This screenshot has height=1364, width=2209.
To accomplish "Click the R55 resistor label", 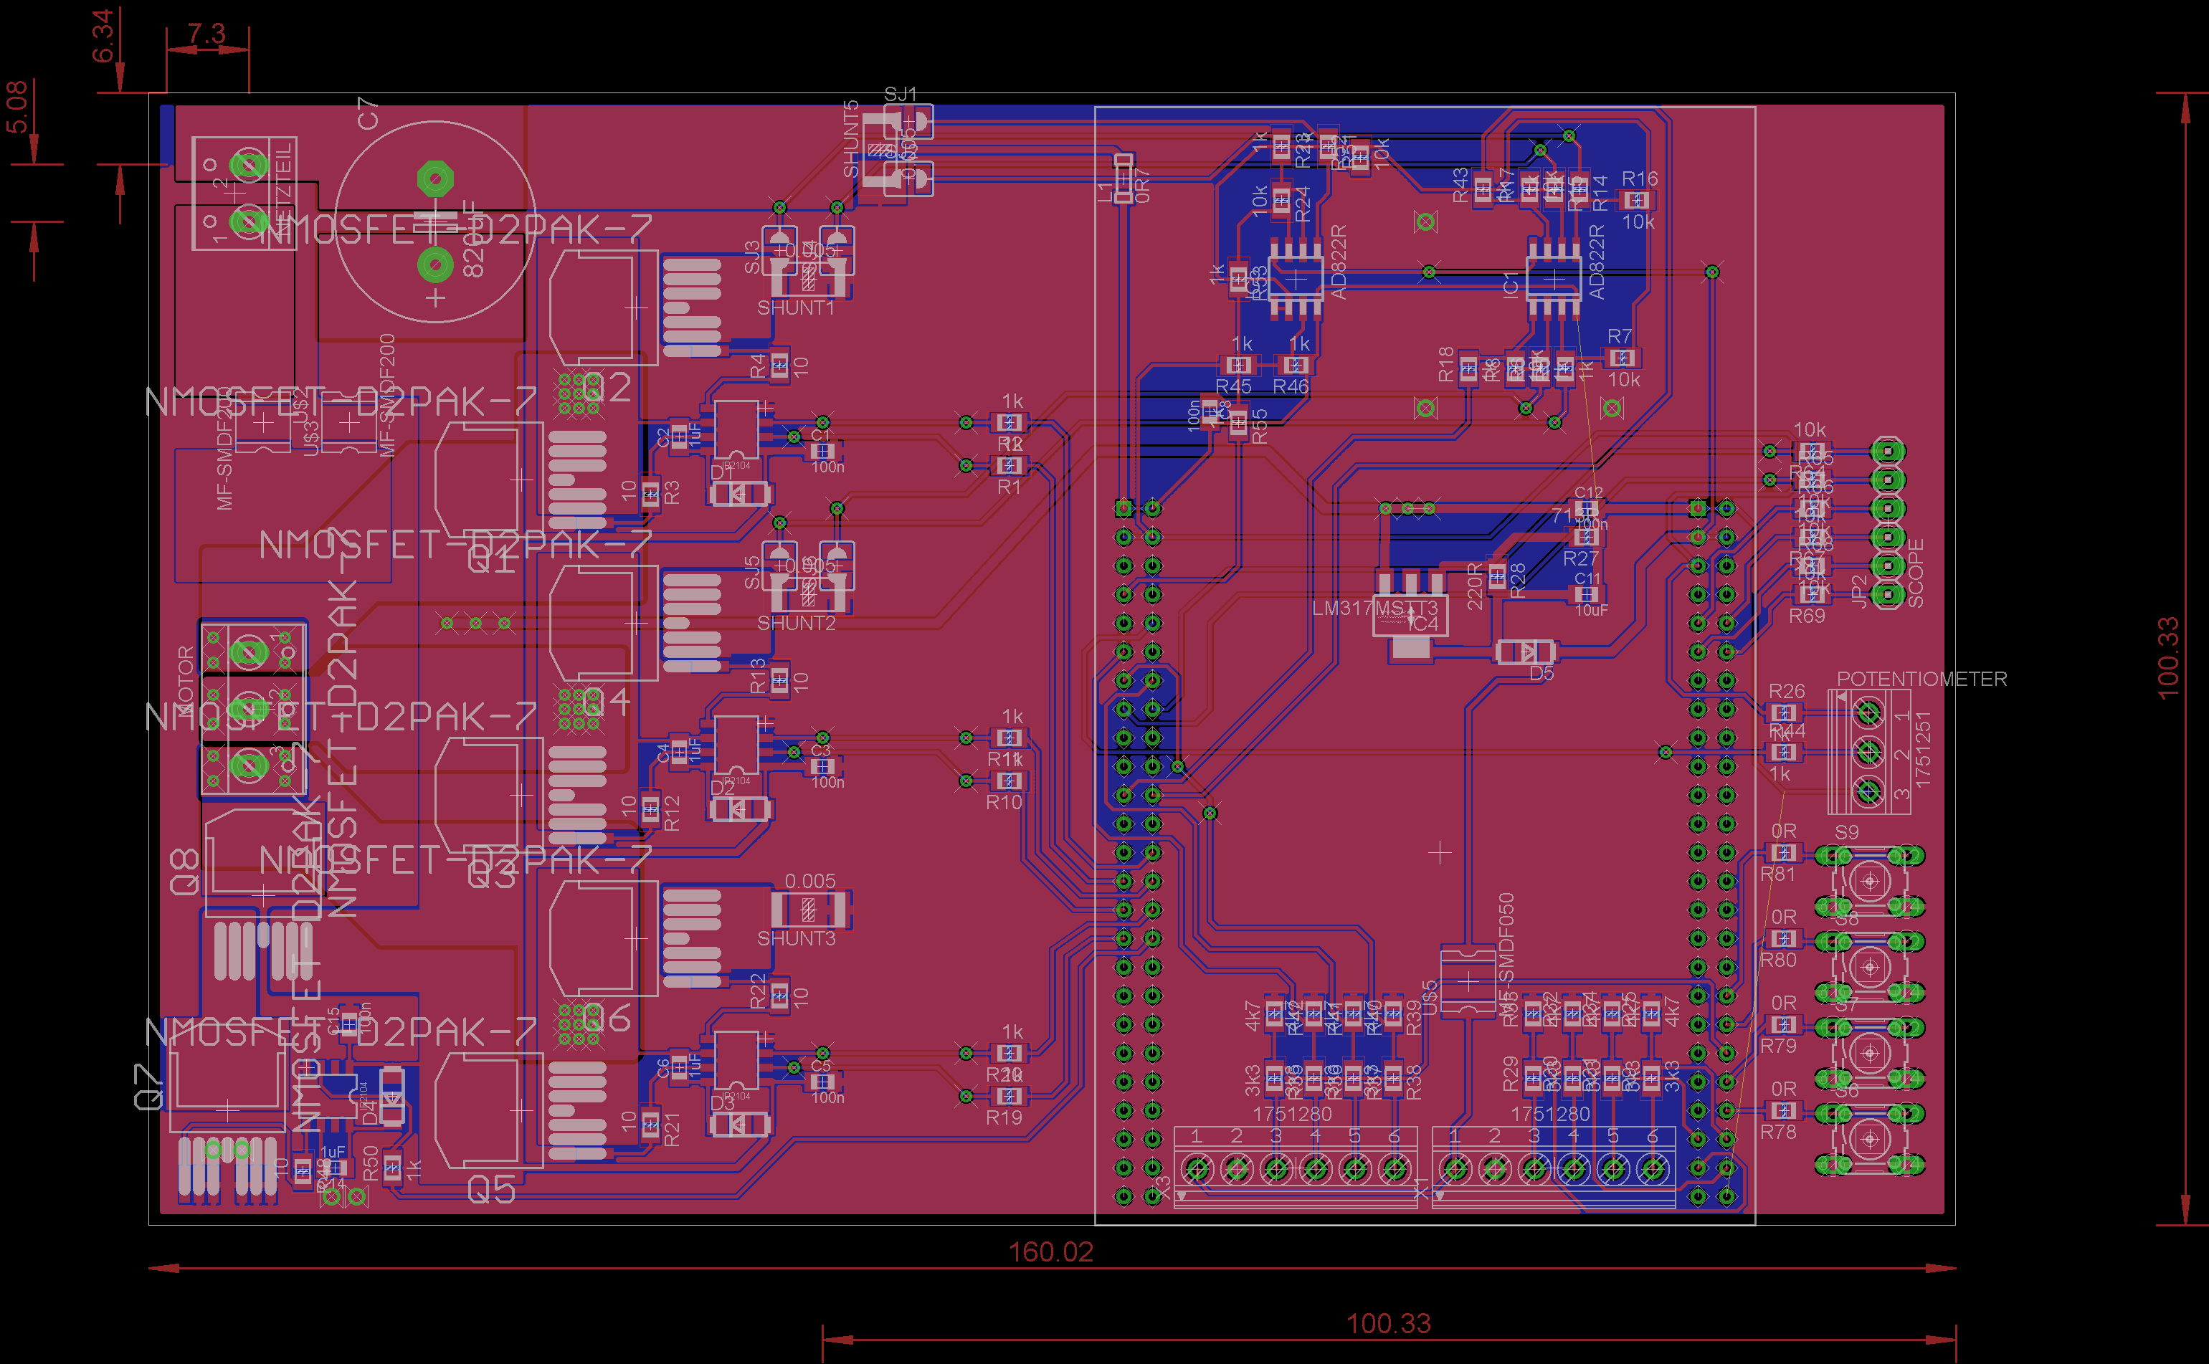I will coord(1259,426).
